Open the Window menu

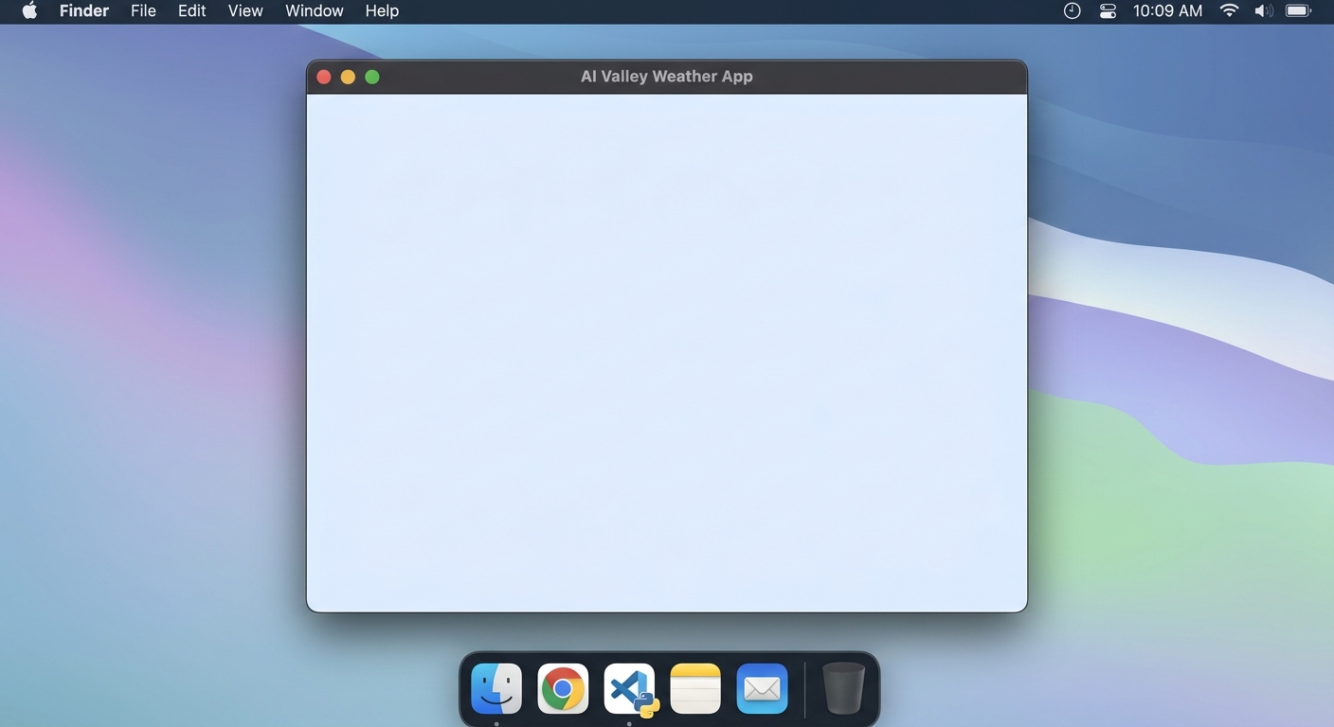point(314,10)
